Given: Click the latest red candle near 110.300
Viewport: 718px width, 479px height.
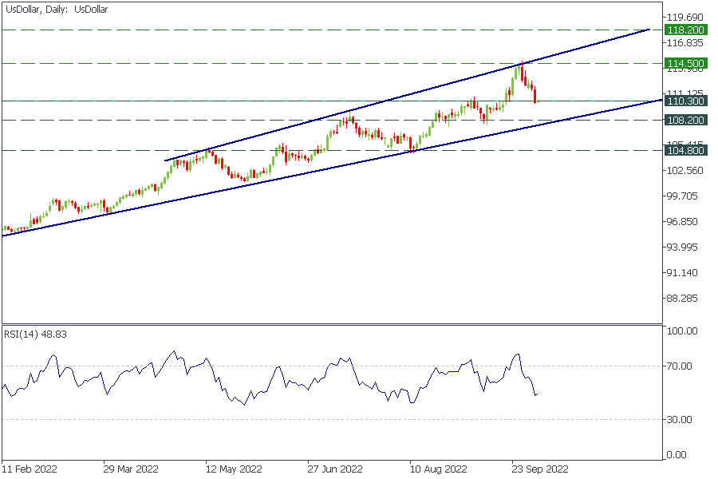Looking at the screenshot, I should click(x=535, y=95).
